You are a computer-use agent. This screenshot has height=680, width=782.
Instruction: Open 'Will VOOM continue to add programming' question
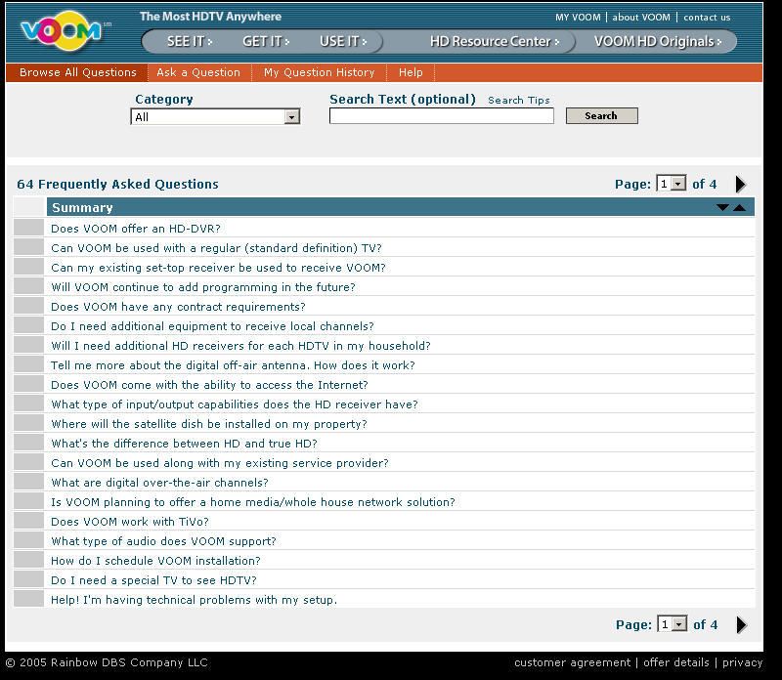(x=203, y=287)
